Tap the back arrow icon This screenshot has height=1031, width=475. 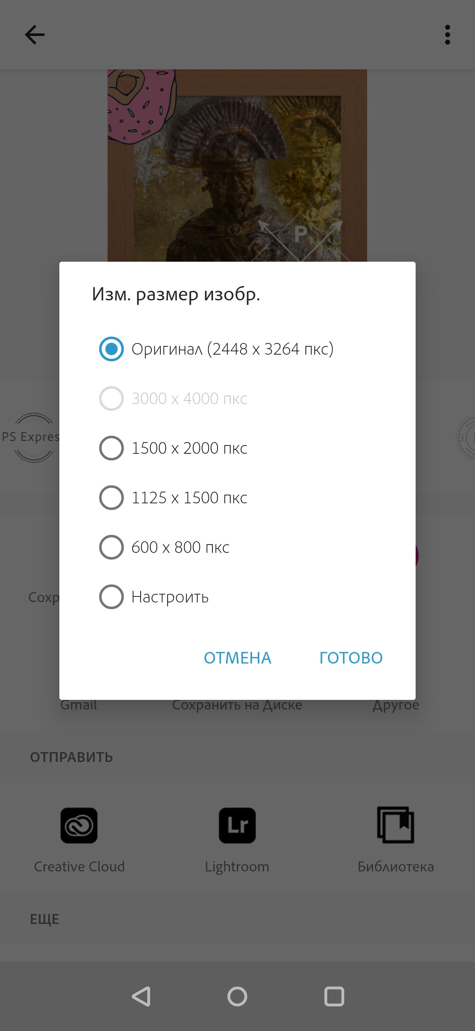tap(35, 35)
